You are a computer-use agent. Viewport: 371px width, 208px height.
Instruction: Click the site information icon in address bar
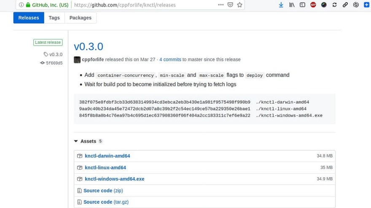[22, 5]
